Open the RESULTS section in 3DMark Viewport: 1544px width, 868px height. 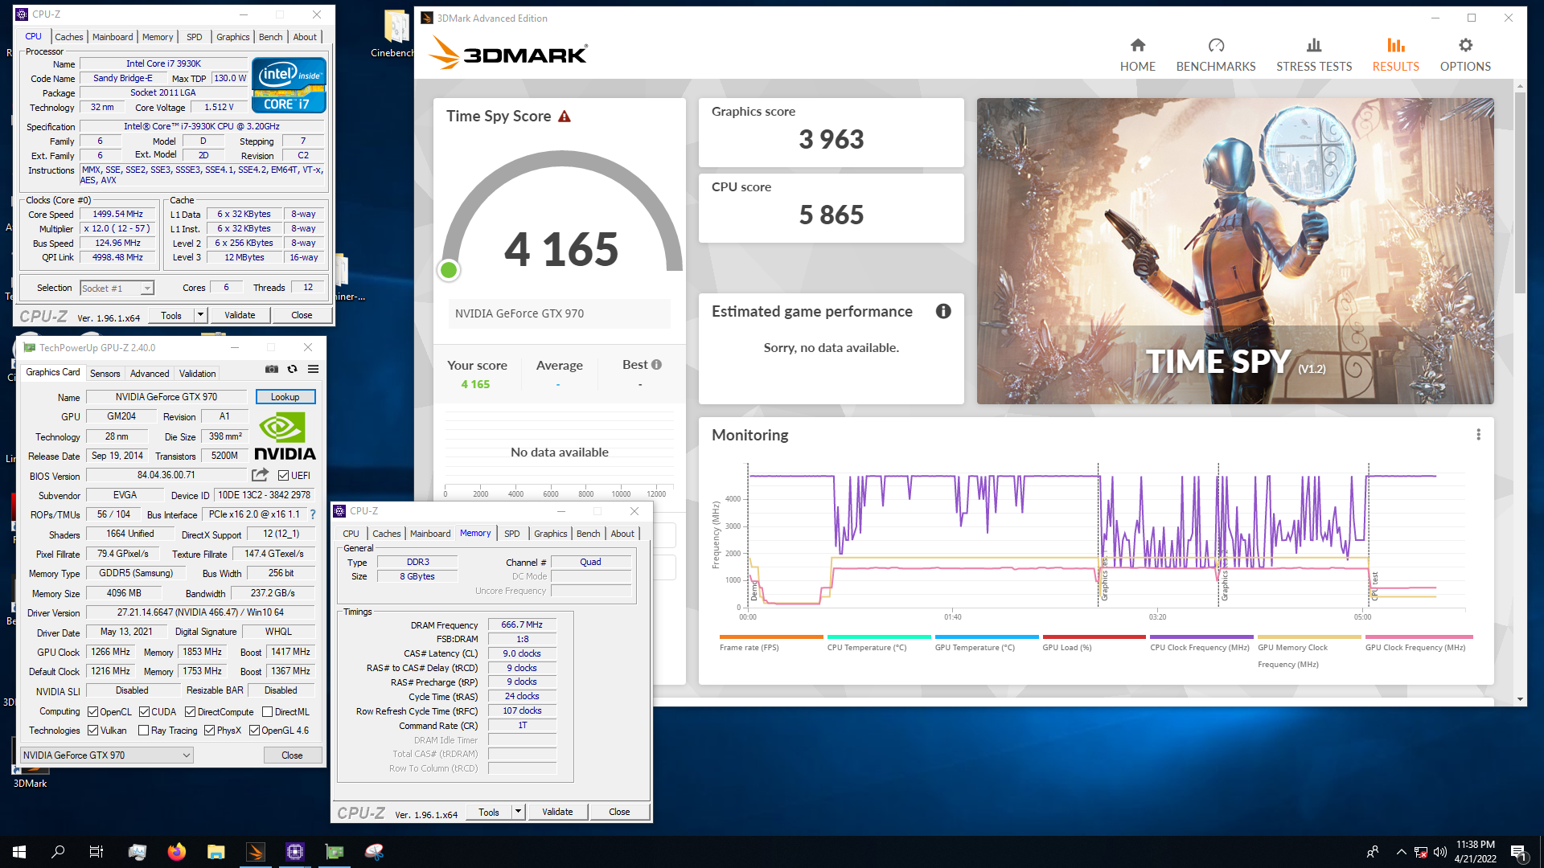1395,55
